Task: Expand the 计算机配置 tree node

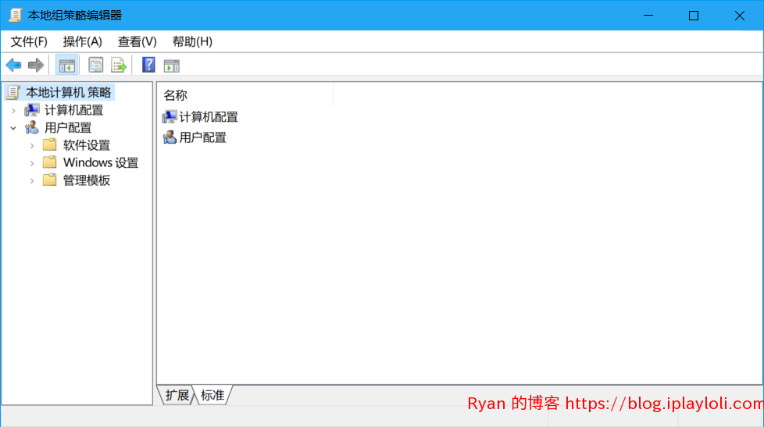Action: (13, 111)
